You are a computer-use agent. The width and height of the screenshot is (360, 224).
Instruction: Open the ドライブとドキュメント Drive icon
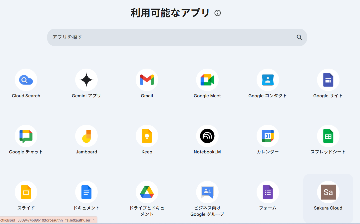(x=147, y=192)
